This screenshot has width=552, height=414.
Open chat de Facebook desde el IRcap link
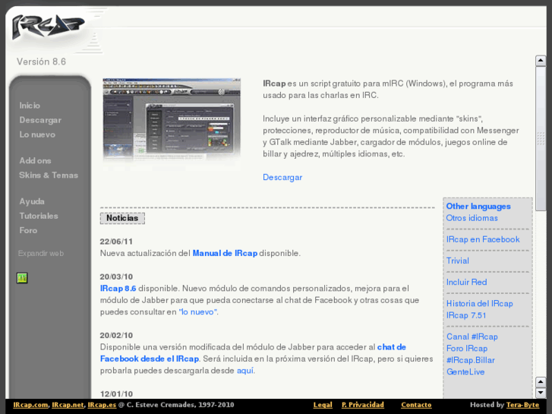pos(253,352)
